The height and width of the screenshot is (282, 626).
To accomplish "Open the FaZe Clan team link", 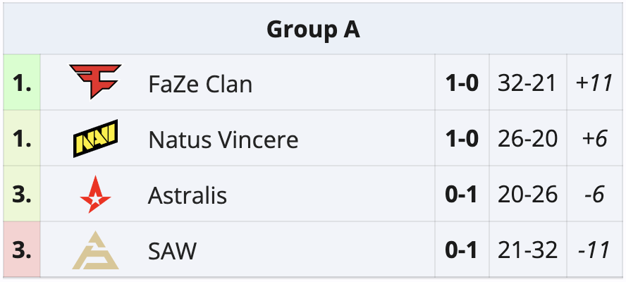I will (x=200, y=85).
